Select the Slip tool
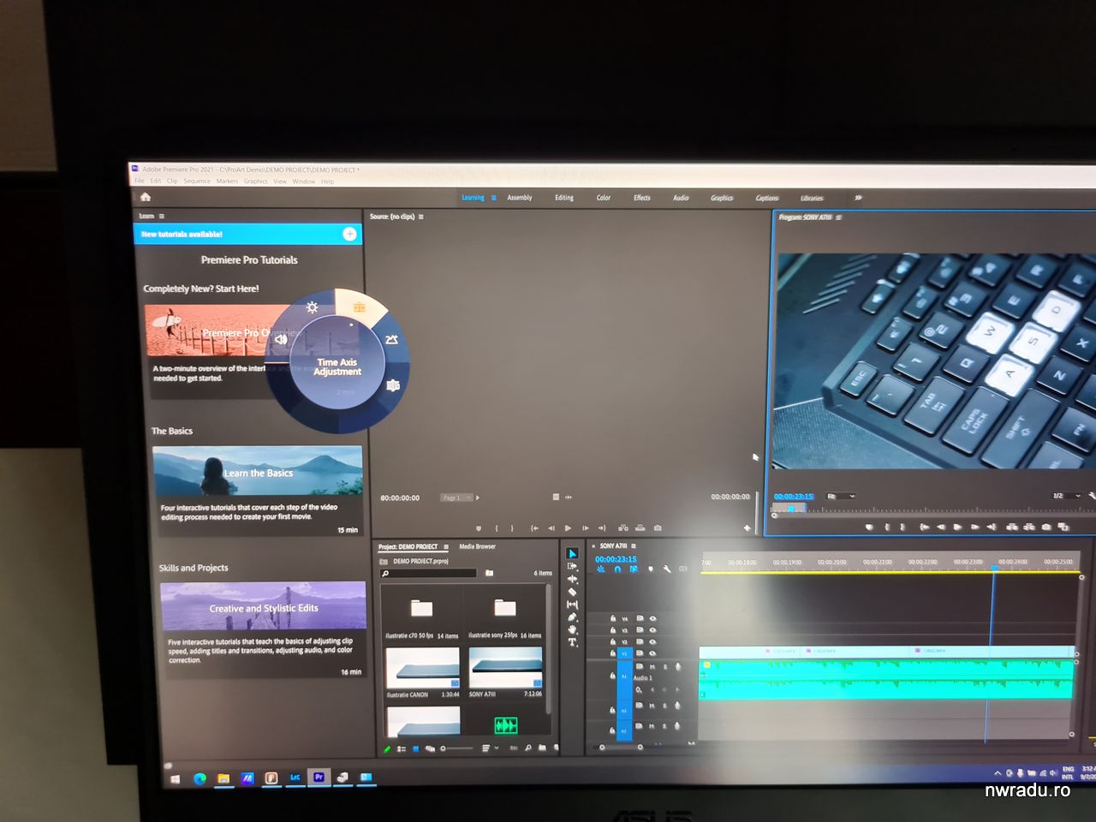1096x822 pixels. click(572, 605)
